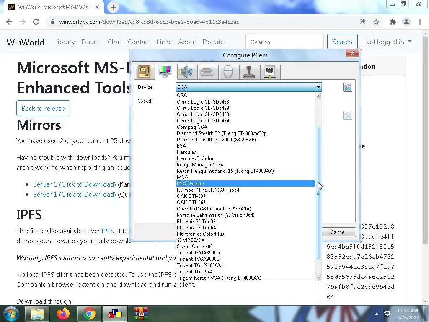429x322 pixels.
Task: Open Chrome extensions puzzle icon
Action: 393,22
